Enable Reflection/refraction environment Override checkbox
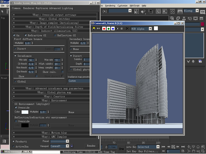The width and height of the screenshot is (206, 154). pyautogui.click(x=16, y=121)
